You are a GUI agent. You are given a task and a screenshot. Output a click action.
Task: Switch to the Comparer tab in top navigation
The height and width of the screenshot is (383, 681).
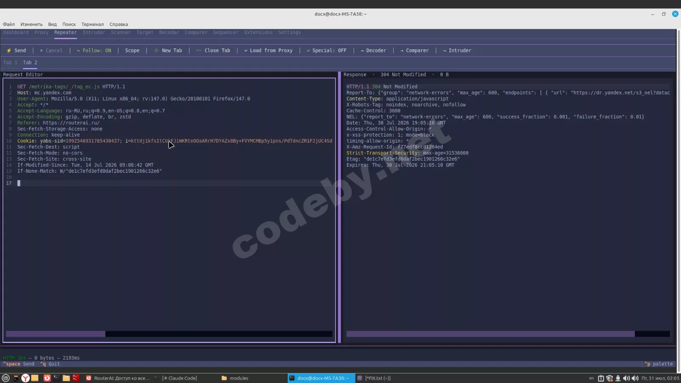coord(196,32)
